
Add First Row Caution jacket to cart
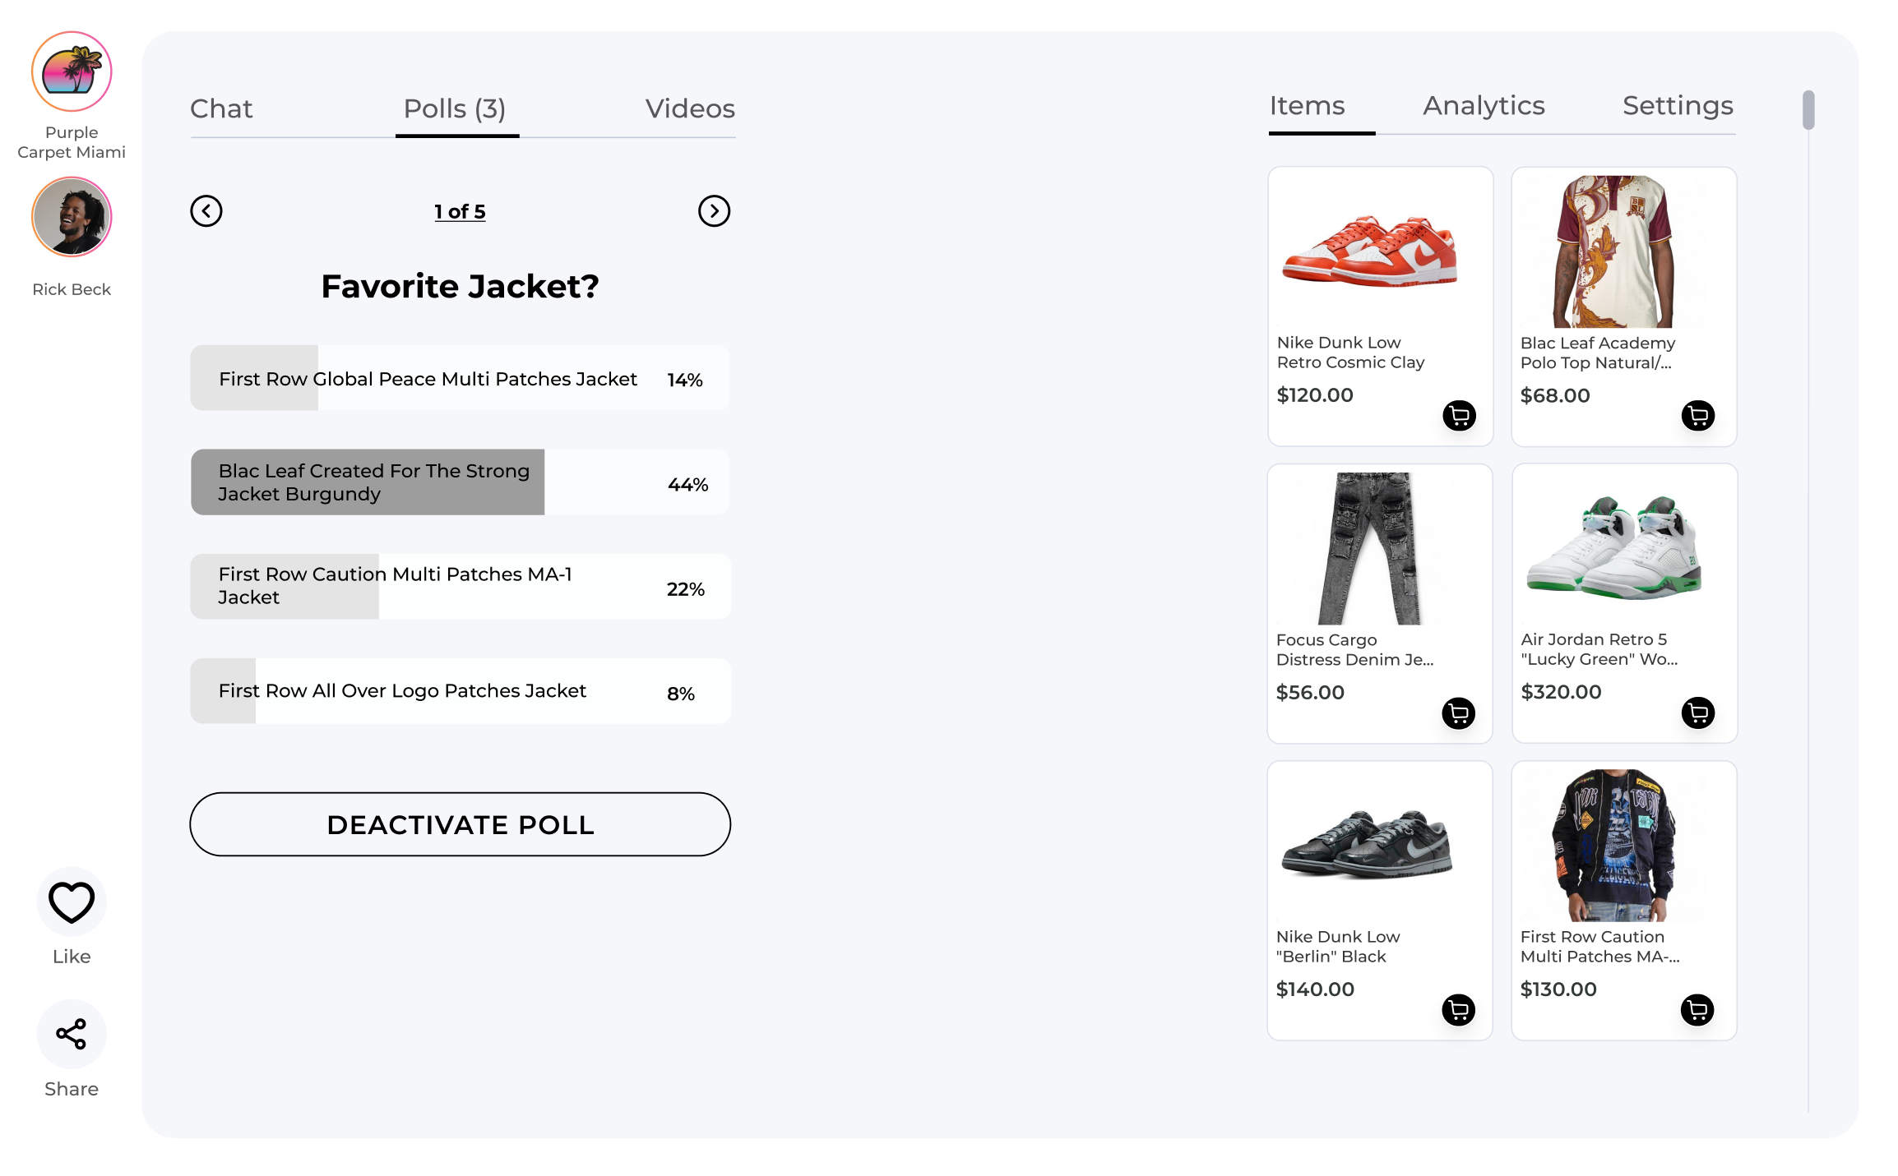1697,1010
